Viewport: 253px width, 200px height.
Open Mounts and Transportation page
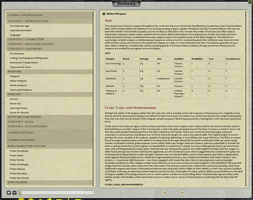[x=24, y=62]
